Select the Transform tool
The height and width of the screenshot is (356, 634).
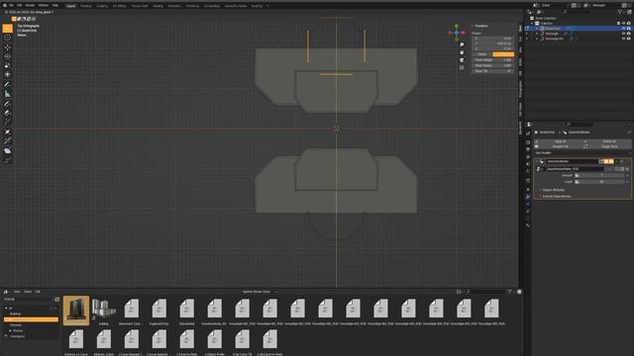[x=7, y=75]
